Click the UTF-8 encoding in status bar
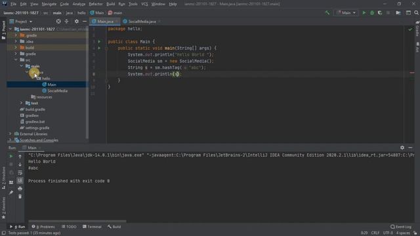The height and width of the screenshot is (236, 420). coord(388,233)
